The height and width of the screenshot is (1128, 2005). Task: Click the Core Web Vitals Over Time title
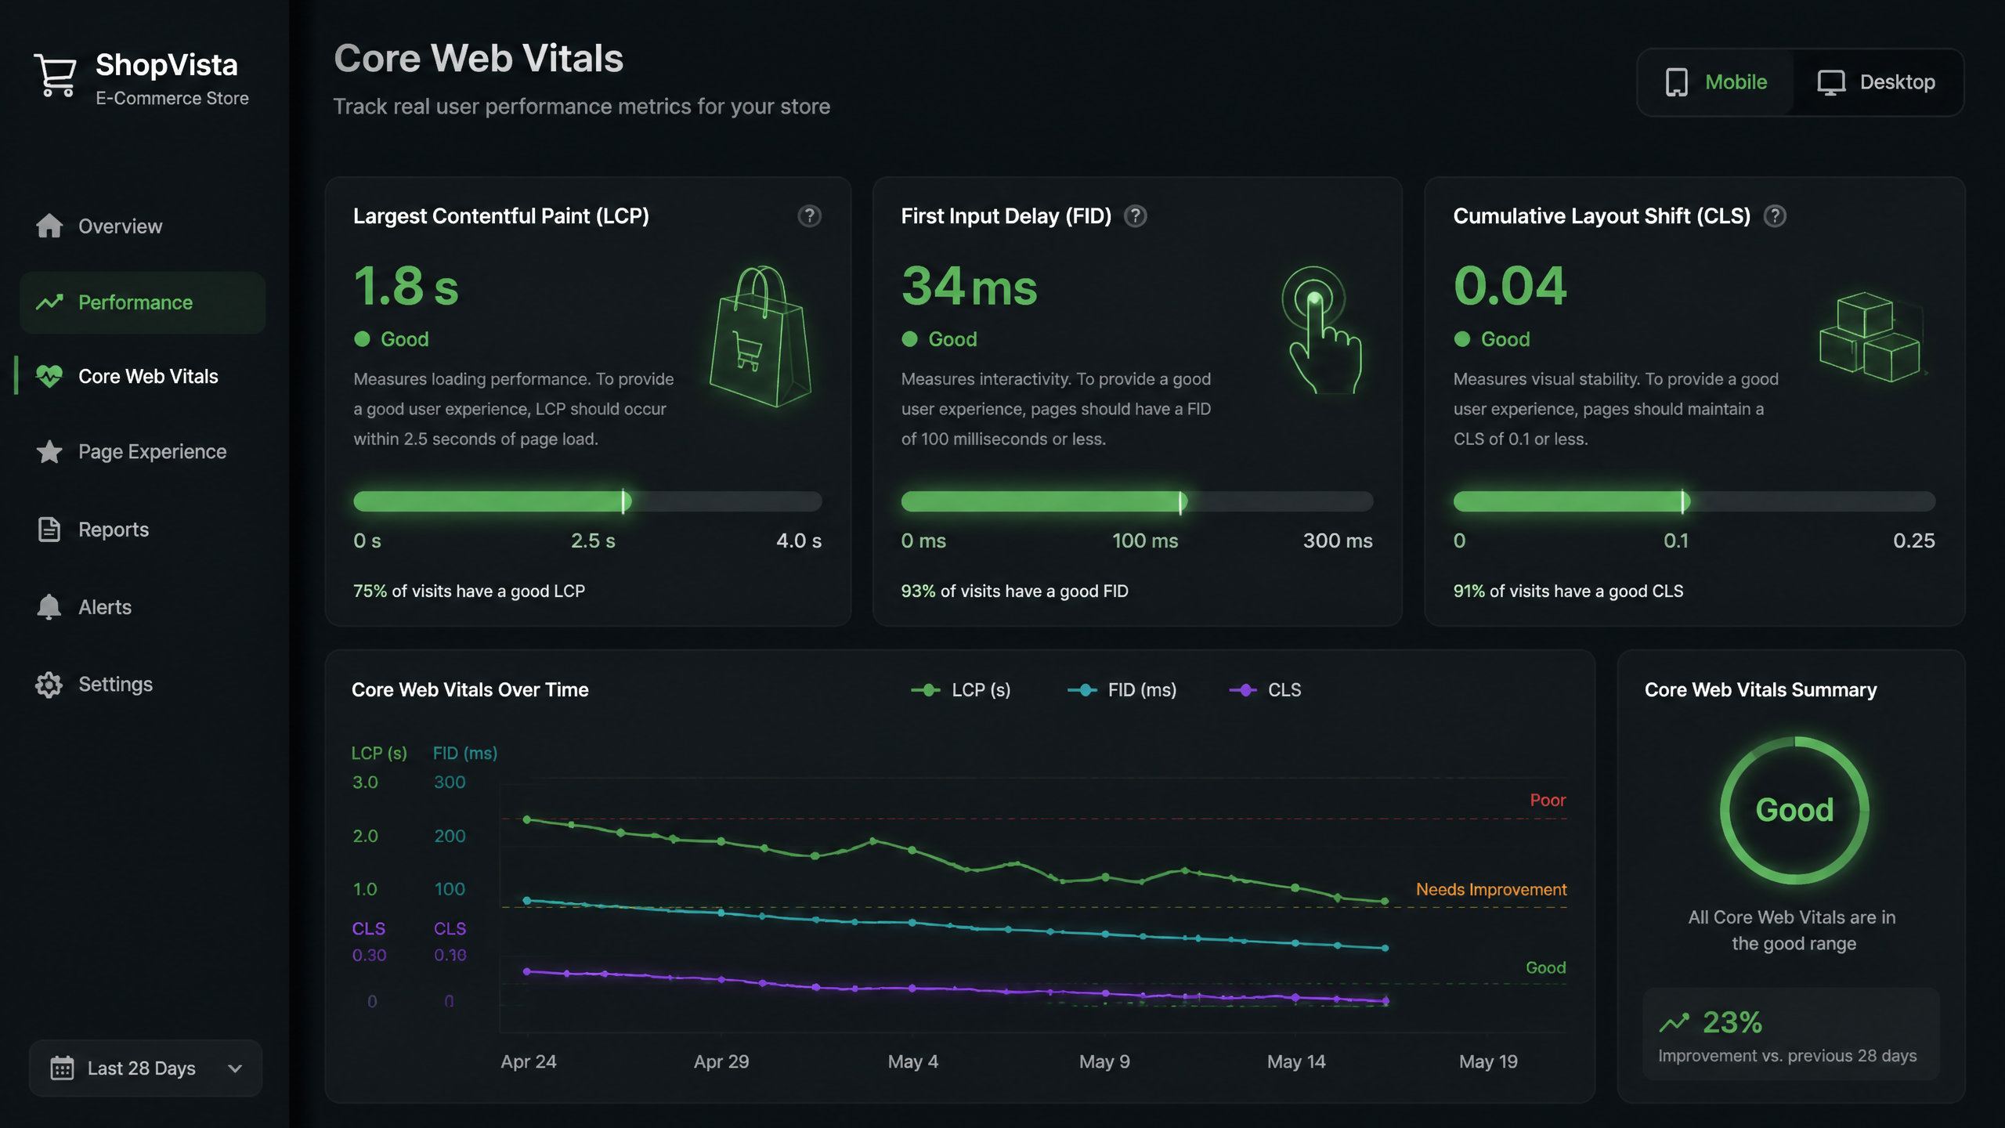470,690
